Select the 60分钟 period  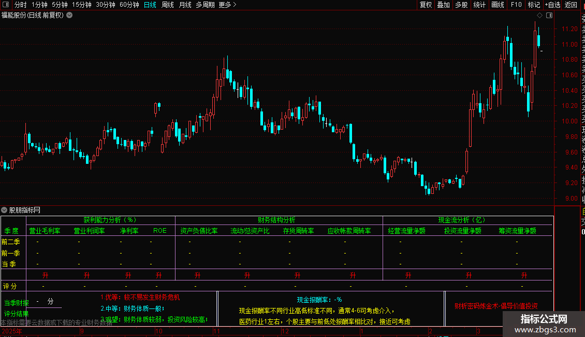pos(129,5)
